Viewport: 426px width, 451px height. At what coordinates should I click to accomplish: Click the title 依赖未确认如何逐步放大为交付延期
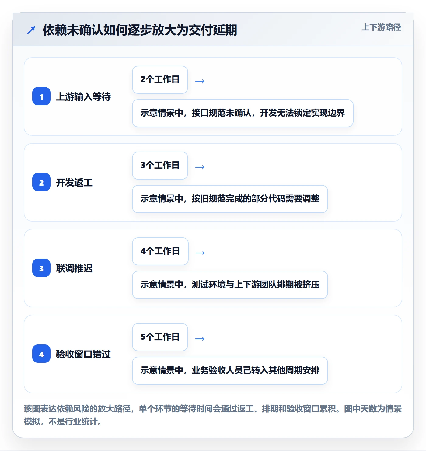(x=140, y=30)
